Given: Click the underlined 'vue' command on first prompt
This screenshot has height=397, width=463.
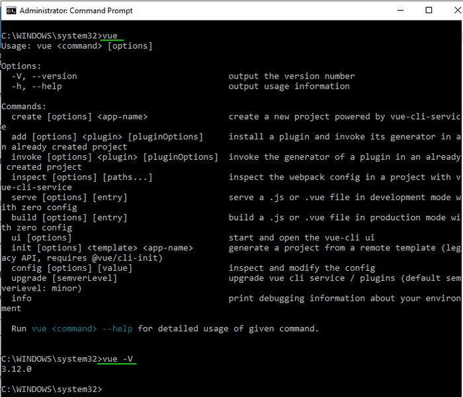Looking at the screenshot, I should click(110, 36).
